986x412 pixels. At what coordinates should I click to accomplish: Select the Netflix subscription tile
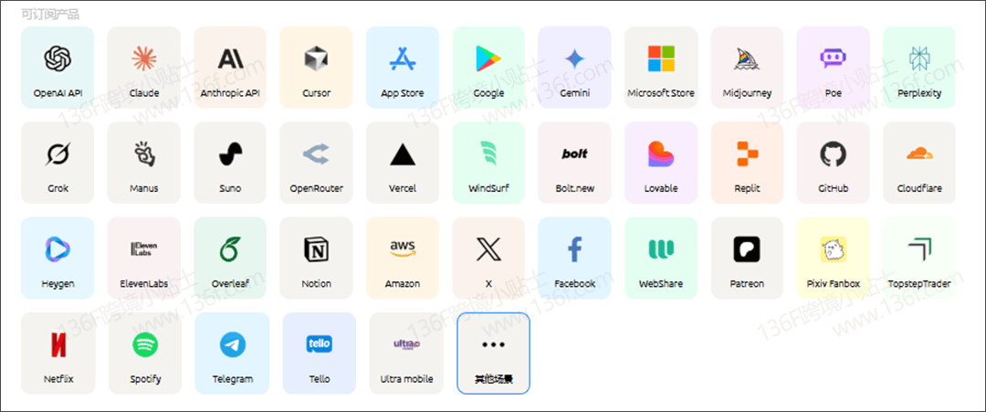tap(58, 354)
